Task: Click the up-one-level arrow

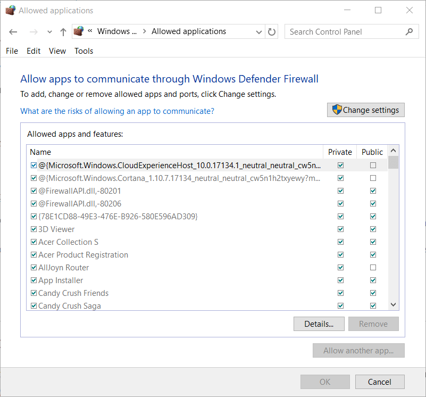Action: click(62, 32)
